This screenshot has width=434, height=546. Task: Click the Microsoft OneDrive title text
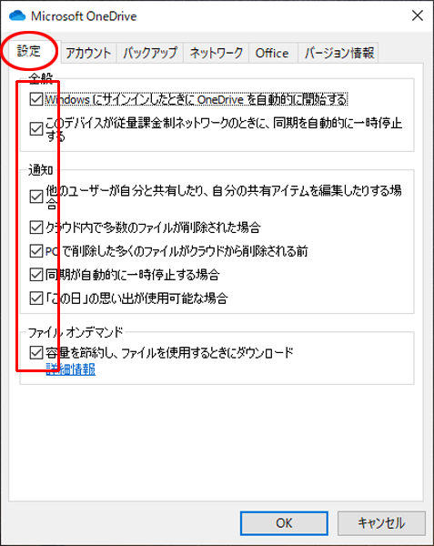84,16
